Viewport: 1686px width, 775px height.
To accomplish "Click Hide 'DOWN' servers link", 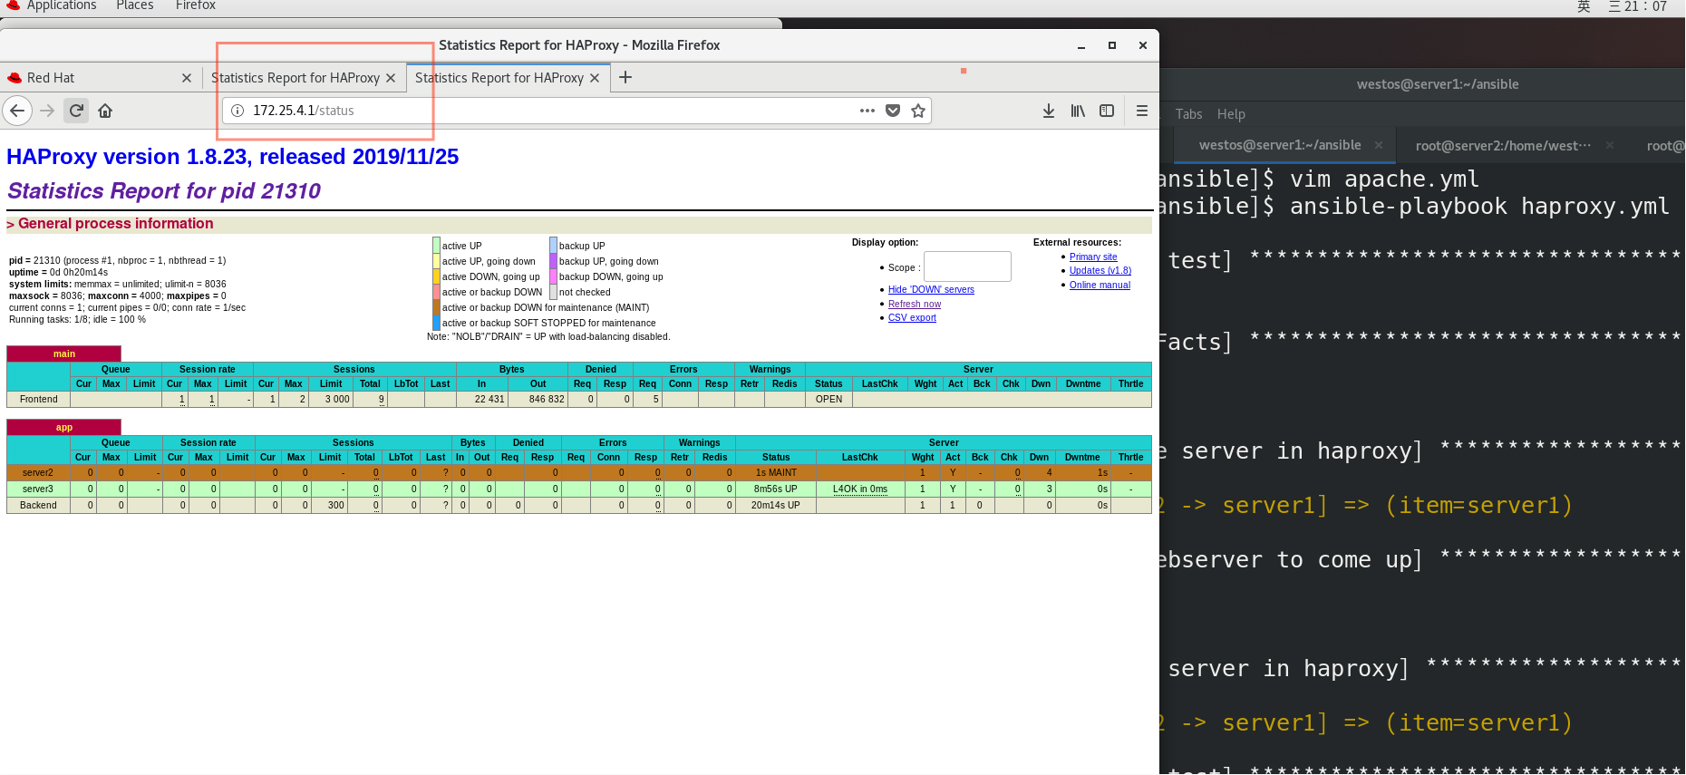I will click(931, 289).
